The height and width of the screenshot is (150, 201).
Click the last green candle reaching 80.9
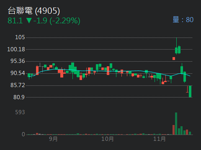click(x=190, y=91)
